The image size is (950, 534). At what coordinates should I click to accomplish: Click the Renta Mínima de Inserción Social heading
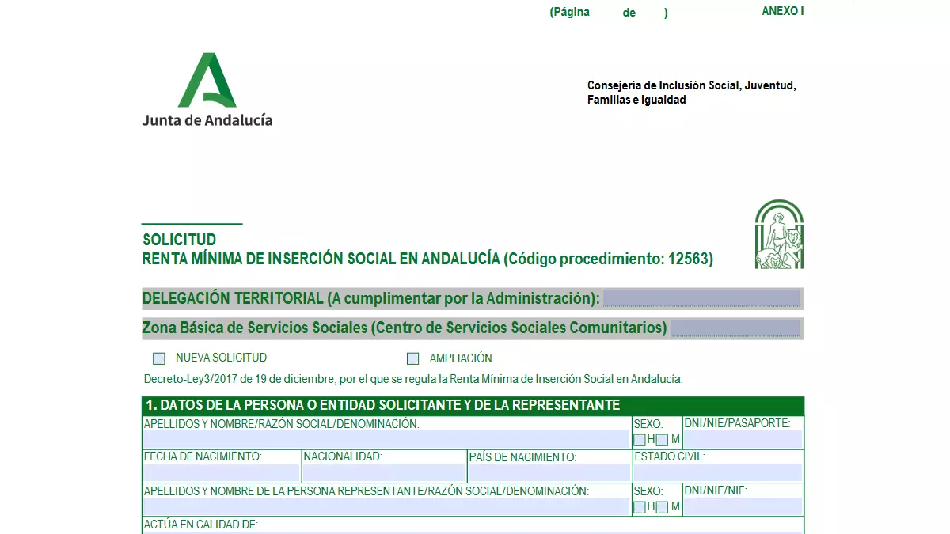point(428,259)
